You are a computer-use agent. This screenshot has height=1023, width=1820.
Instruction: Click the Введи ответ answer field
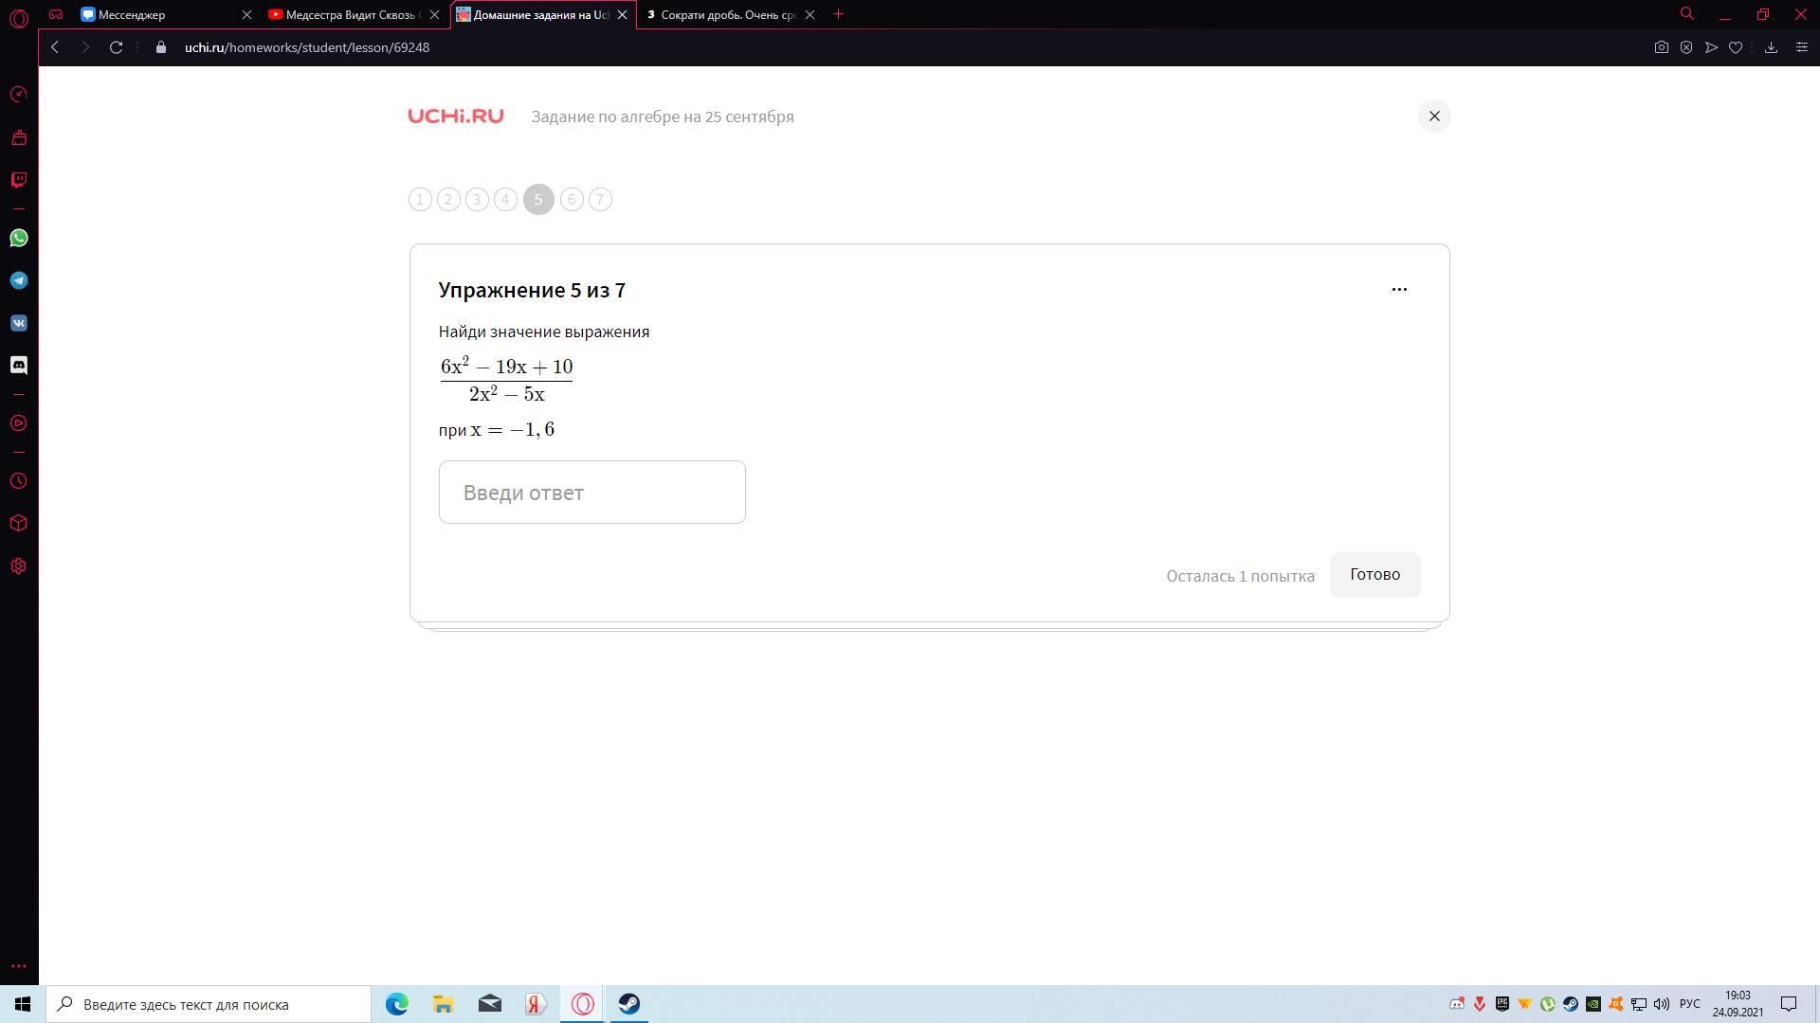(x=591, y=493)
